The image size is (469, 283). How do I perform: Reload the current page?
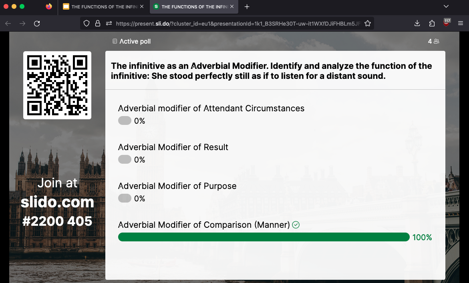tap(37, 24)
